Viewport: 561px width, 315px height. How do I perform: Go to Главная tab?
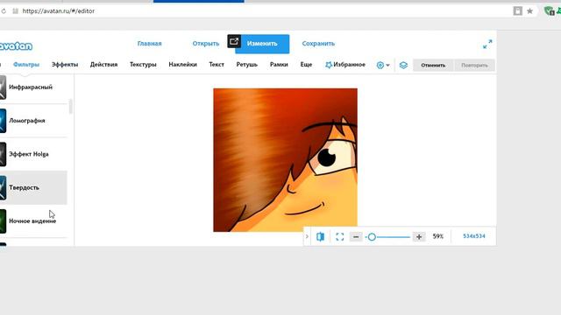tap(150, 44)
